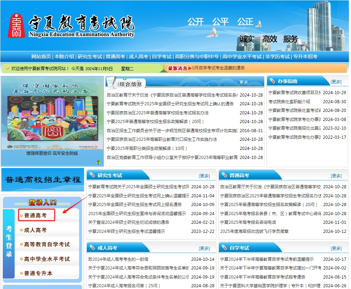Click 更多 in the 自学考试 panel

336,249
